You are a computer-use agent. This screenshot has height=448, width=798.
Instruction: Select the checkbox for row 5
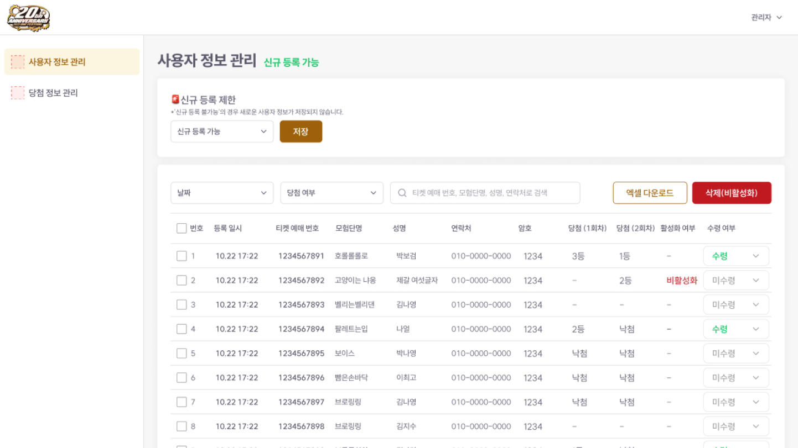tap(182, 354)
